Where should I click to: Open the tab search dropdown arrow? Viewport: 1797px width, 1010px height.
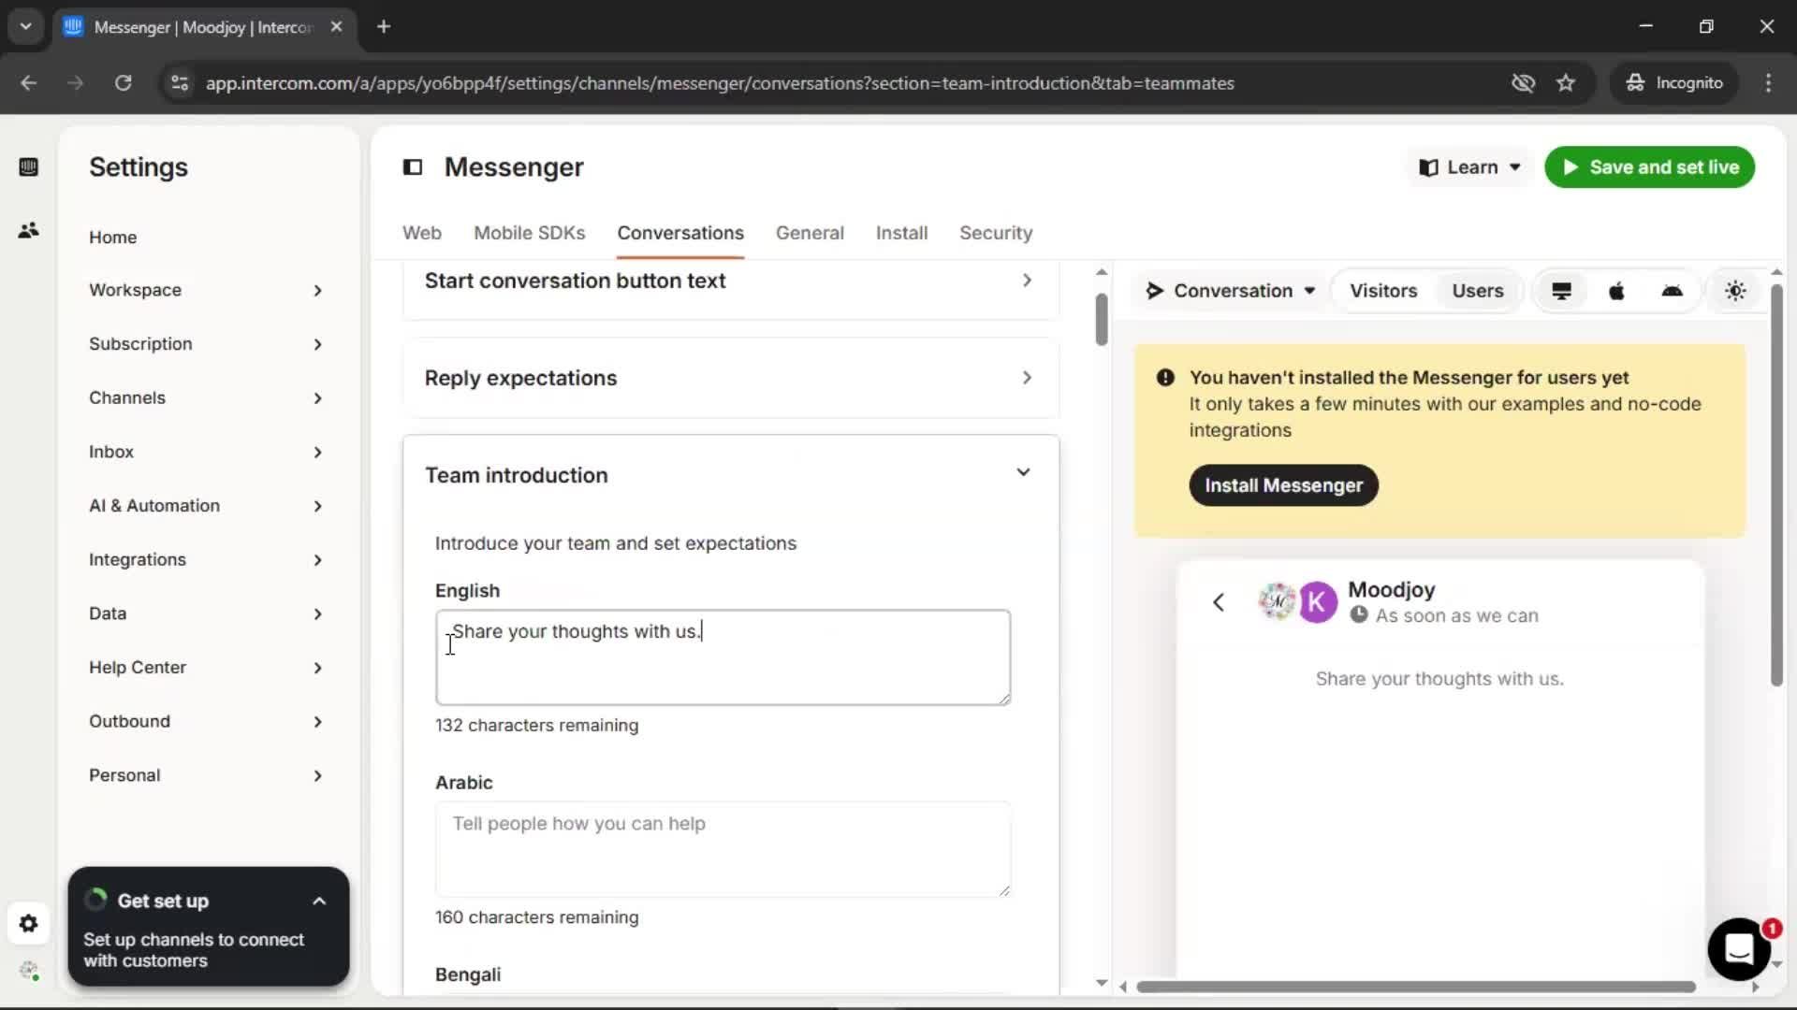tap(25, 27)
